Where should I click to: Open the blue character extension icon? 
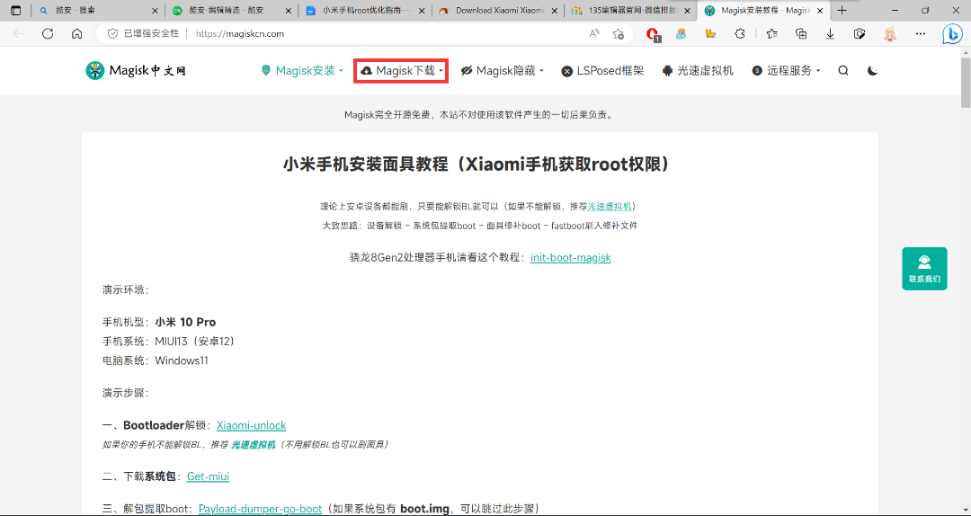[x=681, y=34]
